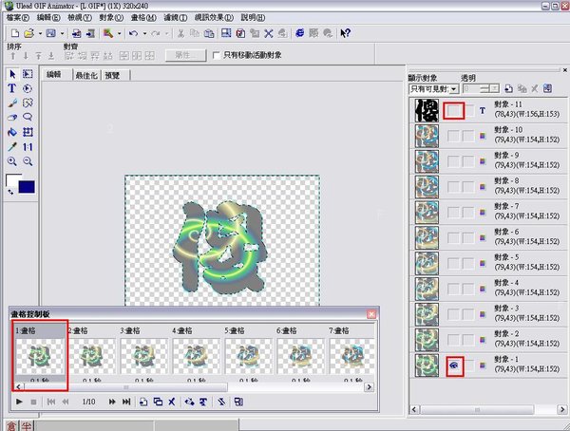This screenshot has width=570, height=431.
Task: Click the 1:1 actual size tool
Action: click(x=28, y=147)
